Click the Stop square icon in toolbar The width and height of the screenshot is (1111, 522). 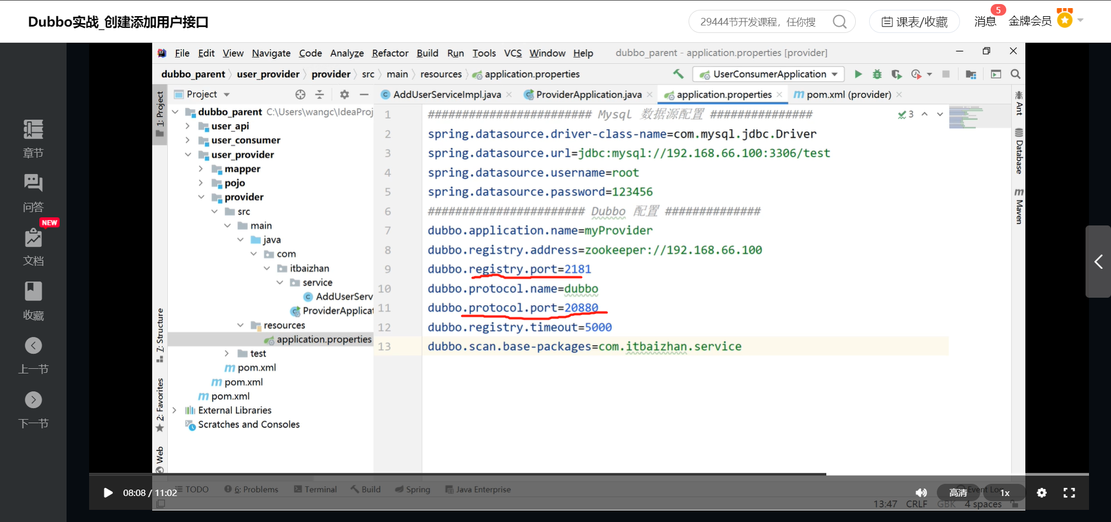(946, 74)
